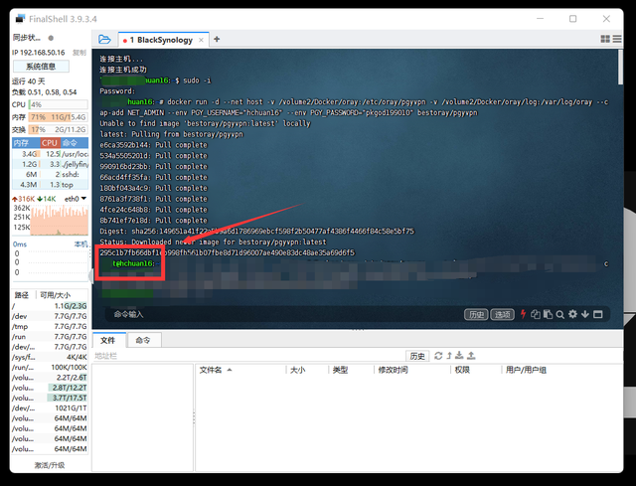Refresh the file list icon
Viewport: 636px width, 486px height.
coord(438,356)
